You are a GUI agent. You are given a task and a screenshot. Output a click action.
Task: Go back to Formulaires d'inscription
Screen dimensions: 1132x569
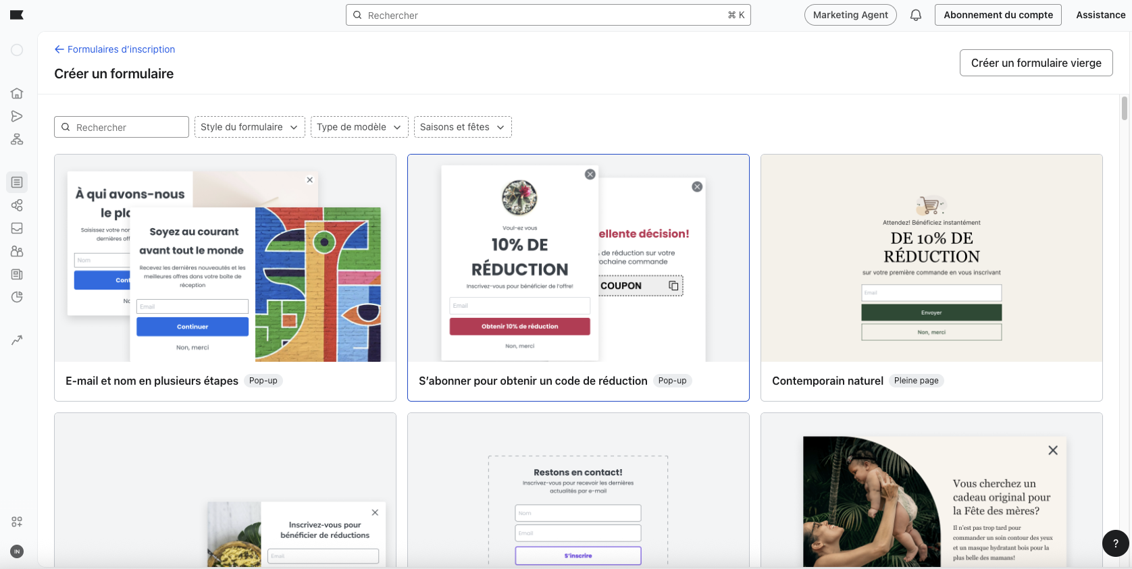[x=115, y=49]
